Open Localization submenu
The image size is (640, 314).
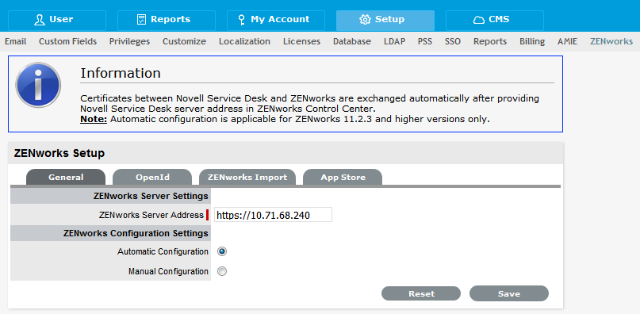coord(244,42)
